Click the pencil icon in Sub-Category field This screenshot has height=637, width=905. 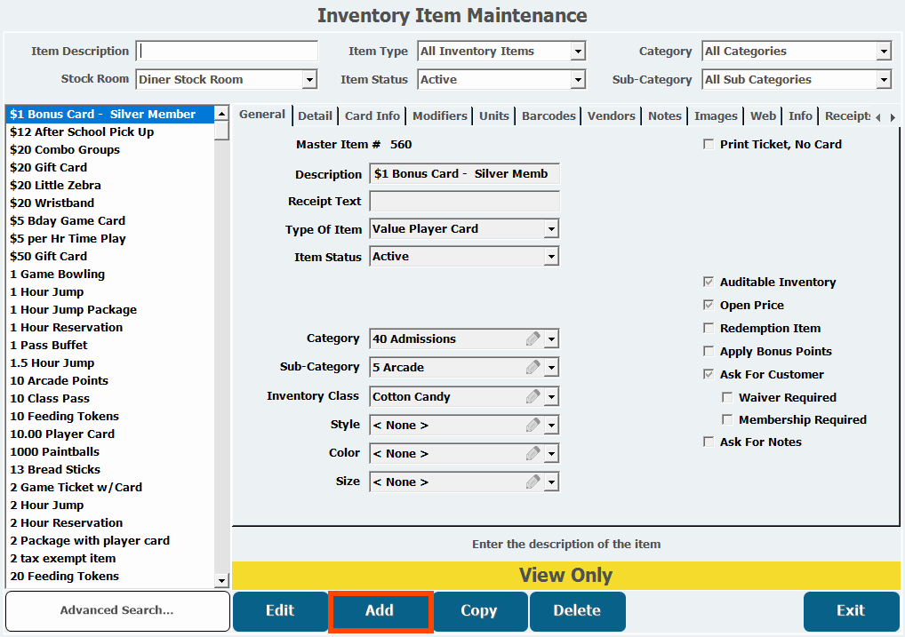(533, 367)
